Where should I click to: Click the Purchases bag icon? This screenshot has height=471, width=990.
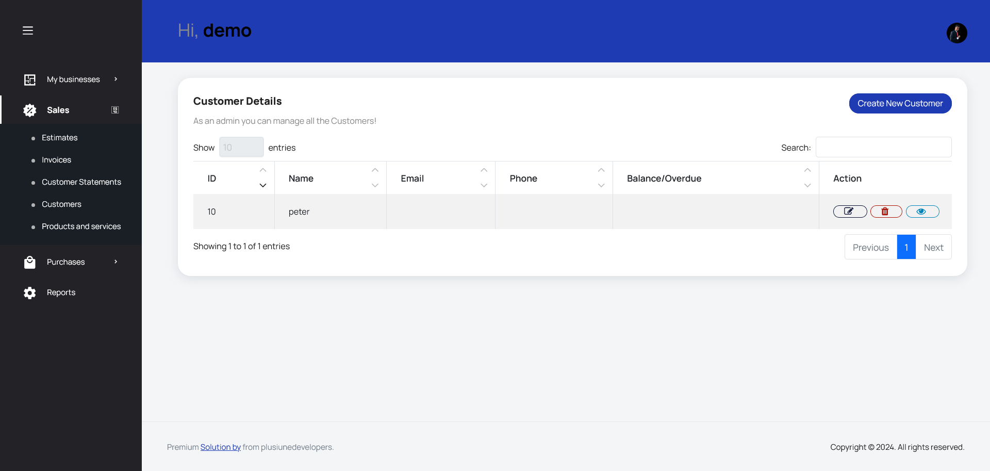(x=29, y=262)
